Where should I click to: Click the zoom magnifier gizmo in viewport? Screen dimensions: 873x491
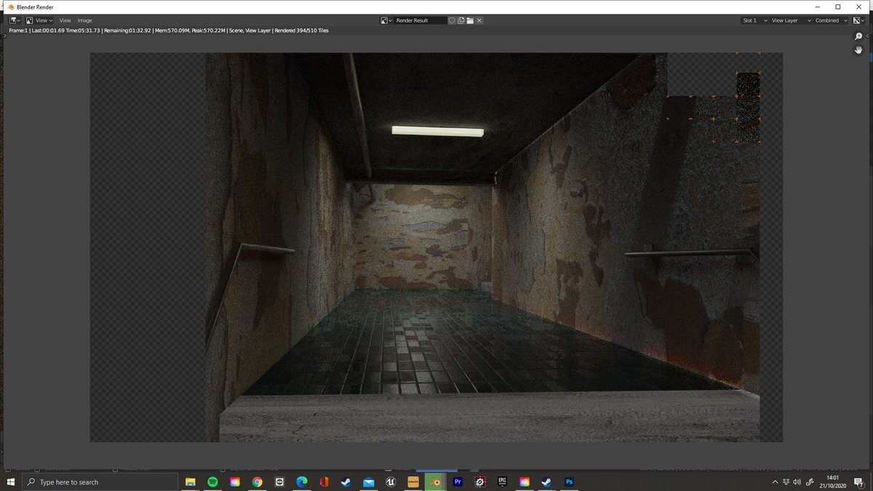tap(858, 36)
